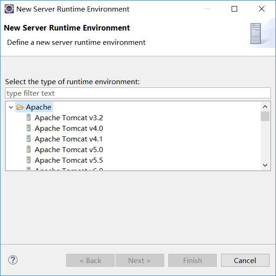Collapse the Apache tree node chevron
Image resolution: width=276 pixels, height=276 pixels.
11,107
